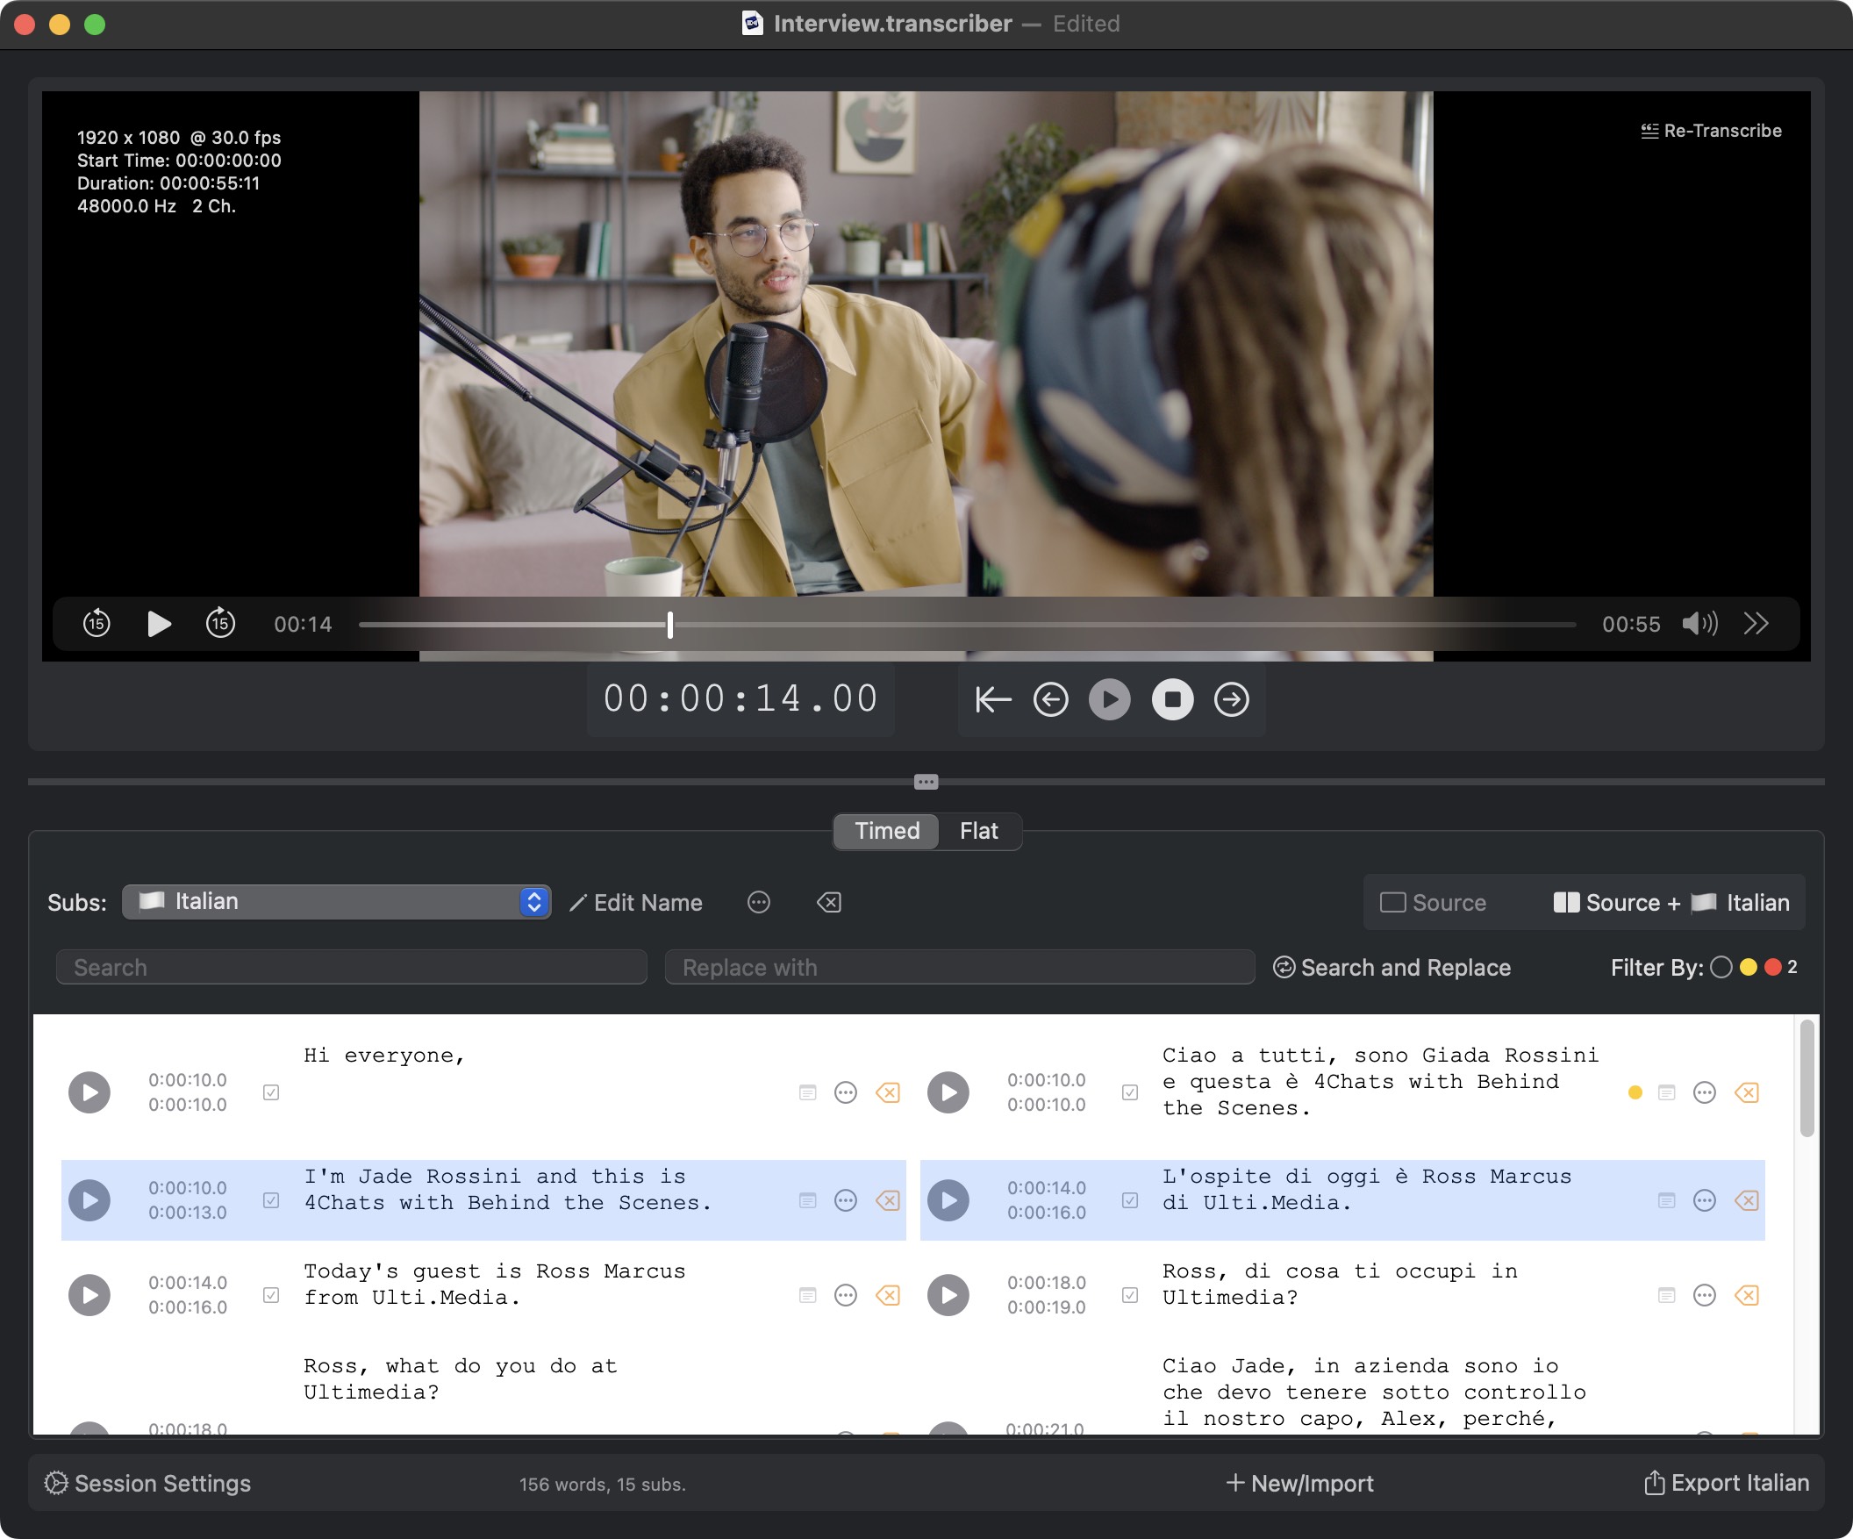Jump to start with the arrow-to-bar icon
The width and height of the screenshot is (1853, 1539).
pos(991,700)
